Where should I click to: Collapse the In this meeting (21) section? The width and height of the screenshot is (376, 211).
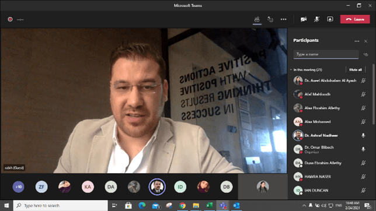[291, 70]
